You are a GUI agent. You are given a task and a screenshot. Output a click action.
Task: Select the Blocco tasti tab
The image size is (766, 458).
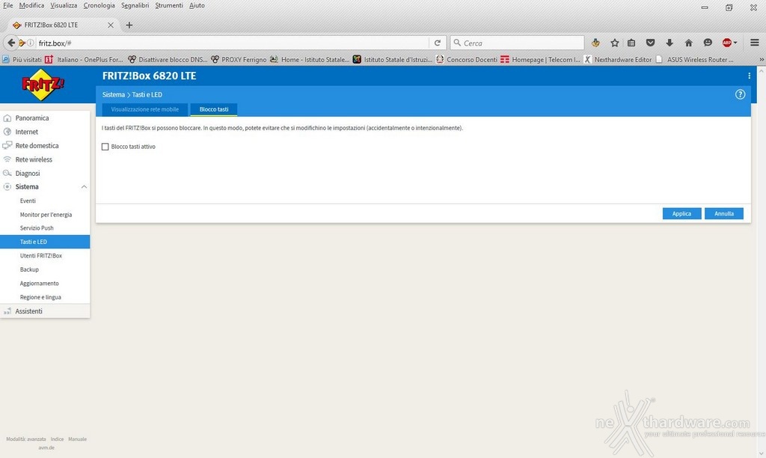pos(214,109)
